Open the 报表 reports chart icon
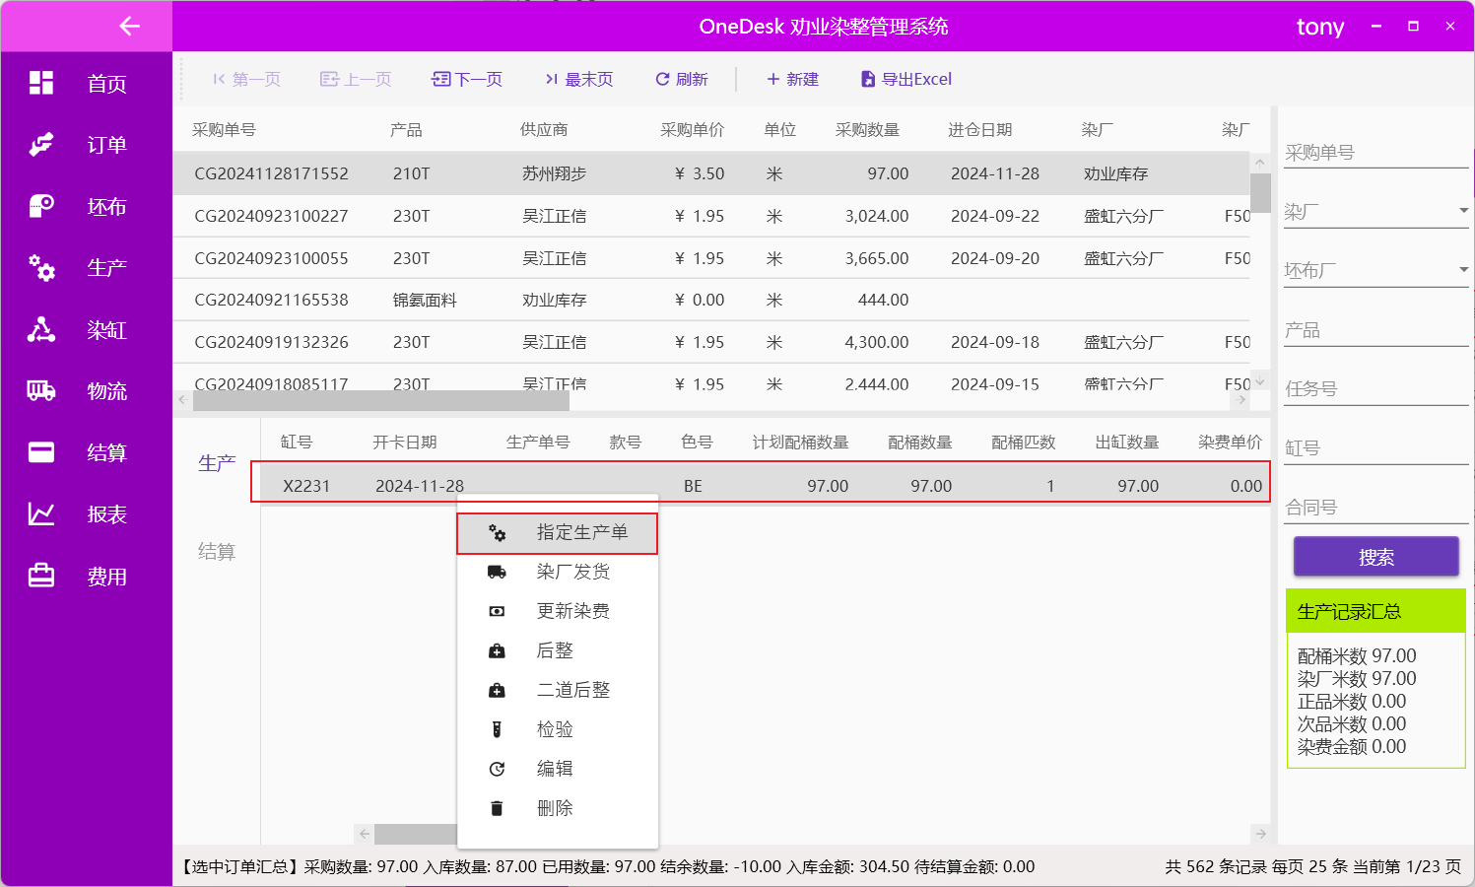This screenshot has height=887, width=1475. tap(41, 514)
